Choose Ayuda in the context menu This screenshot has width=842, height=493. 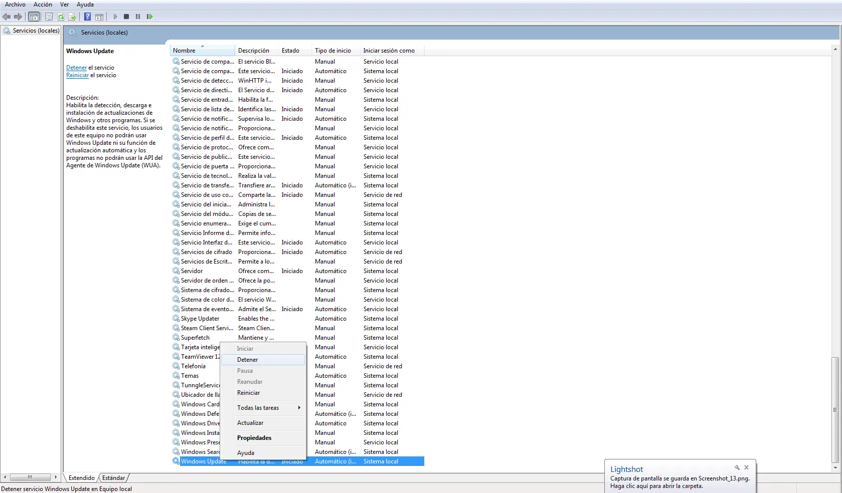coord(263,453)
